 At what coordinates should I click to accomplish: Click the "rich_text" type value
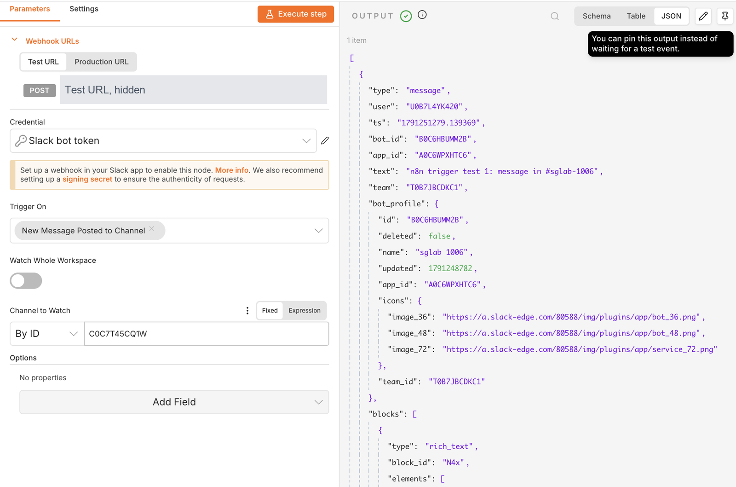click(449, 446)
